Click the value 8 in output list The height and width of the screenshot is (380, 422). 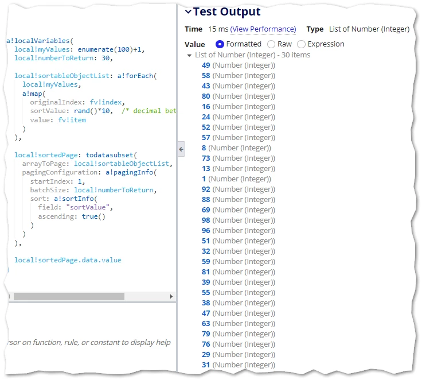coord(204,148)
